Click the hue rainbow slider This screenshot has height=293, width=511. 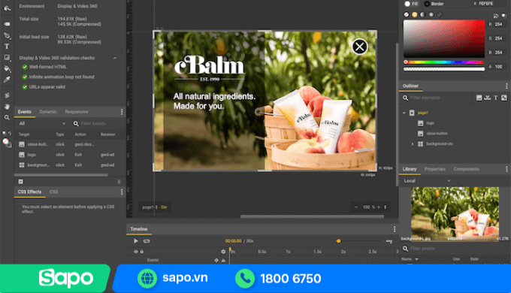pyautogui.click(x=444, y=62)
